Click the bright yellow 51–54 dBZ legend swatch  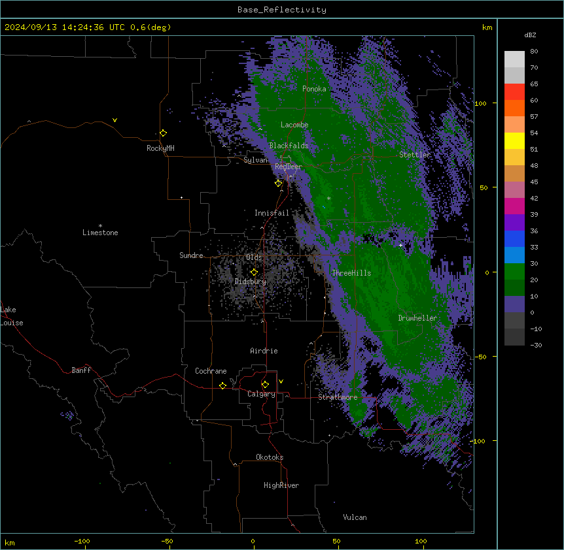(514, 140)
